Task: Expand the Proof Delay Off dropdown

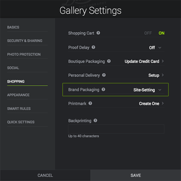Action: [155, 47]
